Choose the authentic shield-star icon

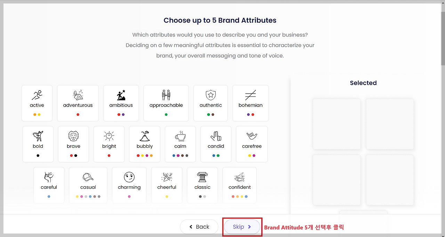coord(211,95)
